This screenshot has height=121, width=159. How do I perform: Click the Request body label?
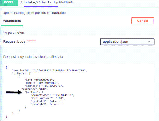pyautogui.click(x=14, y=41)
